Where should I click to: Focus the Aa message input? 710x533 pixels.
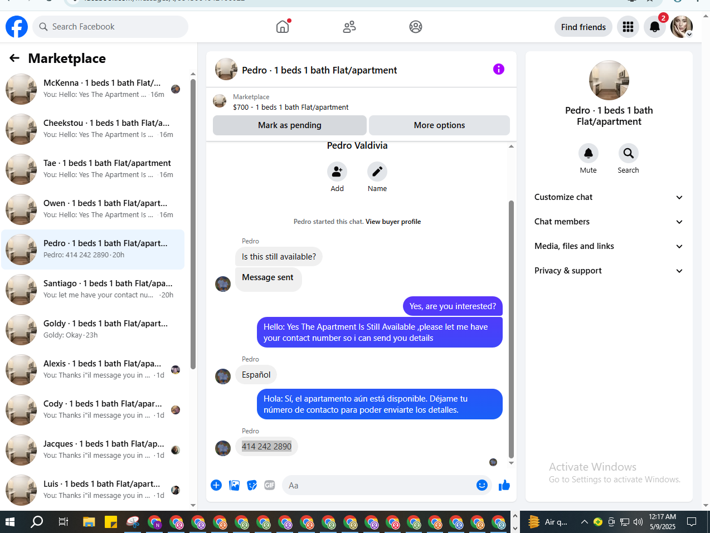click(379, 485)
